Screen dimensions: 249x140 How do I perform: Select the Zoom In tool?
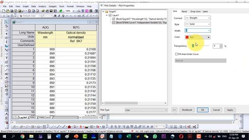6,26
